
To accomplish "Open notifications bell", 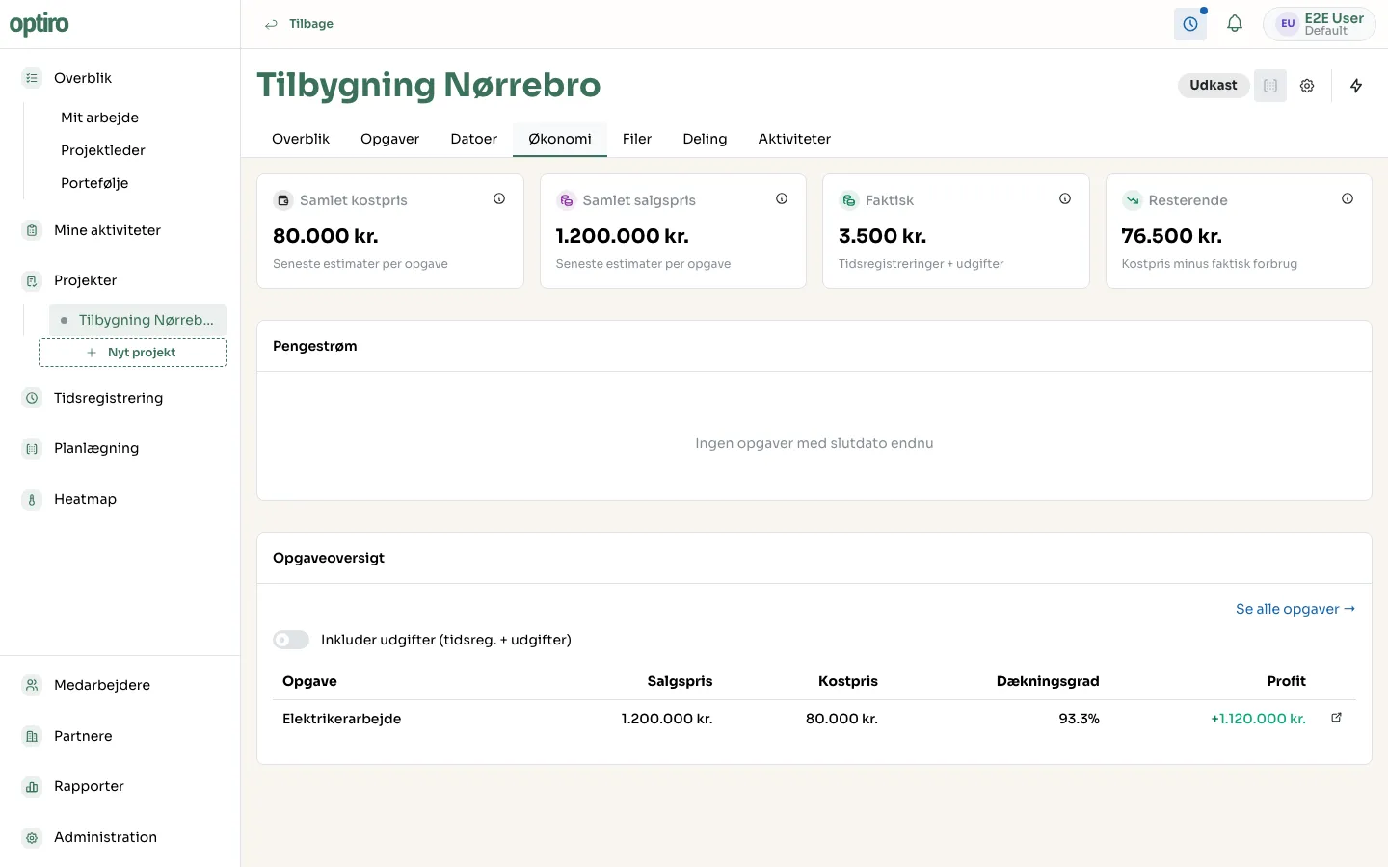I will click(x=1235, y=24).
